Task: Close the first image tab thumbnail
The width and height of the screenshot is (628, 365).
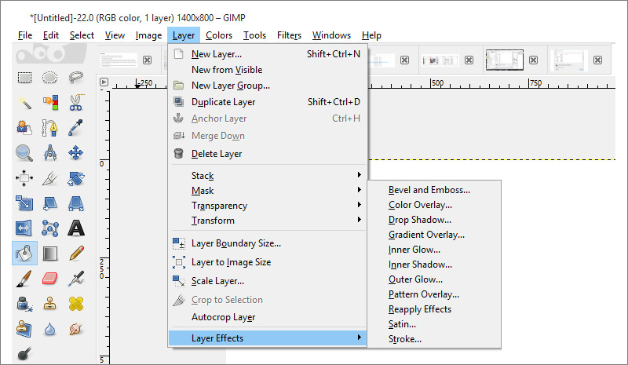Action: point(147,60)
